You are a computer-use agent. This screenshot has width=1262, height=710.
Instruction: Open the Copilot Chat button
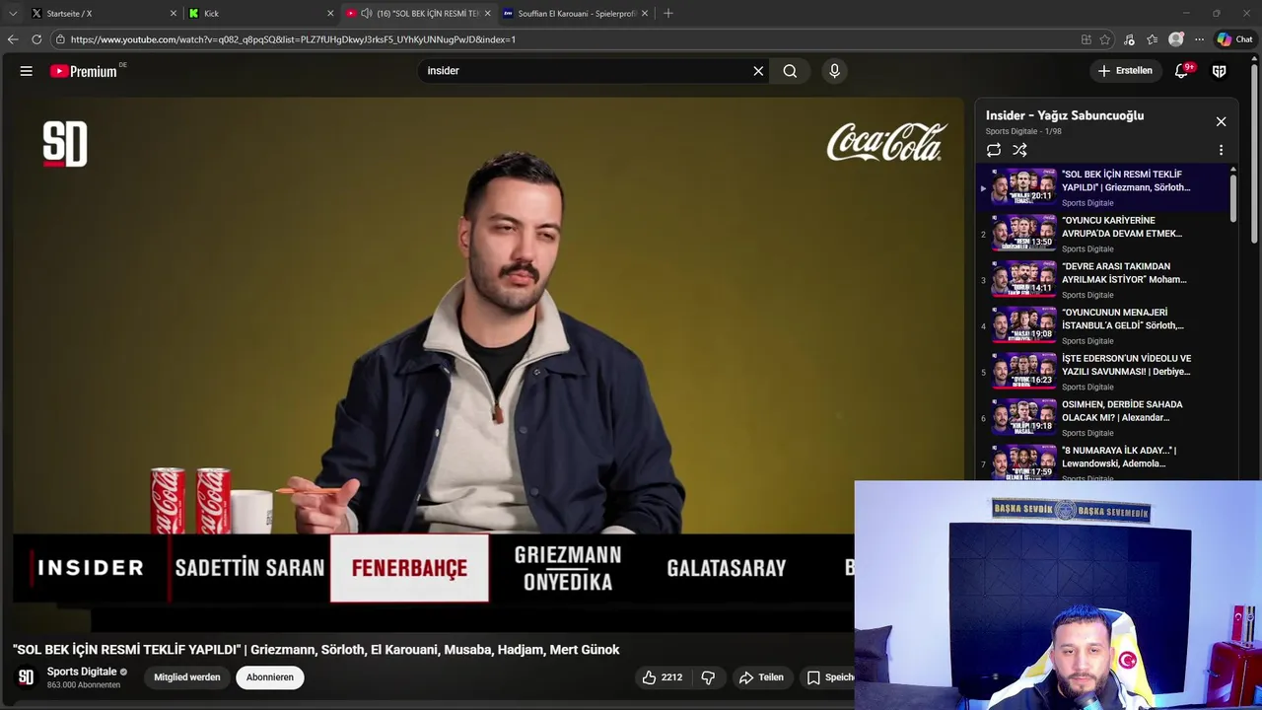pos(1234,39)
